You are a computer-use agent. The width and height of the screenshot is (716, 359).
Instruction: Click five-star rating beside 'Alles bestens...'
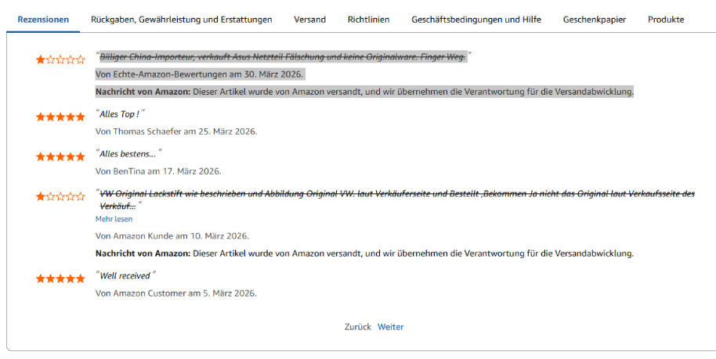[60, 156]
